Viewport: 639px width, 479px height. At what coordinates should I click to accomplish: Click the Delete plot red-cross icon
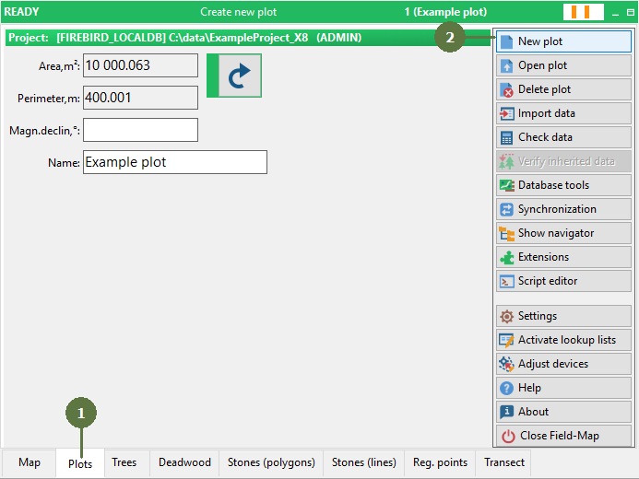tap(506, 89)
